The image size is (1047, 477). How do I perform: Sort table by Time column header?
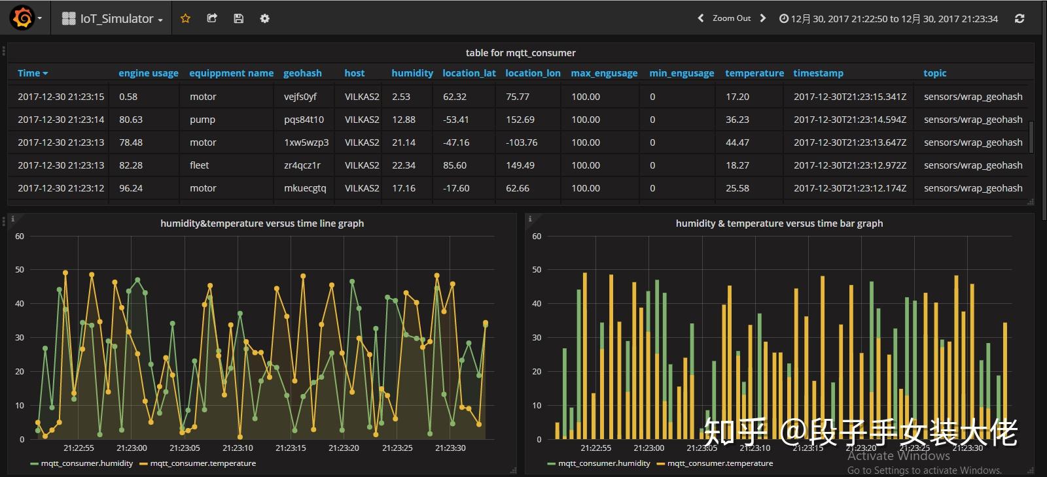32,73
